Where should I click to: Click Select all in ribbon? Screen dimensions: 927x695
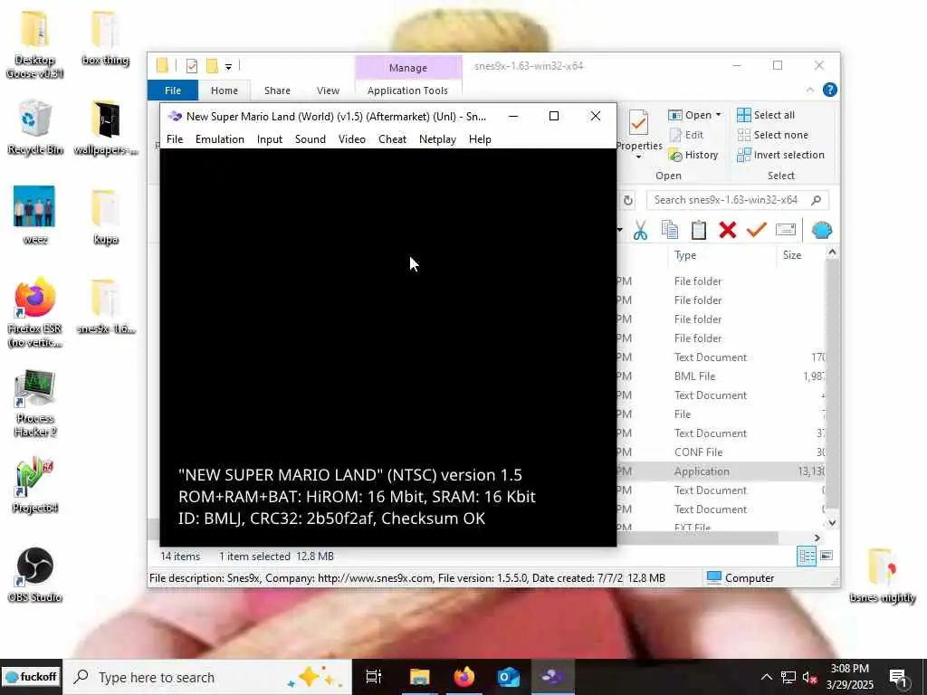766,115
